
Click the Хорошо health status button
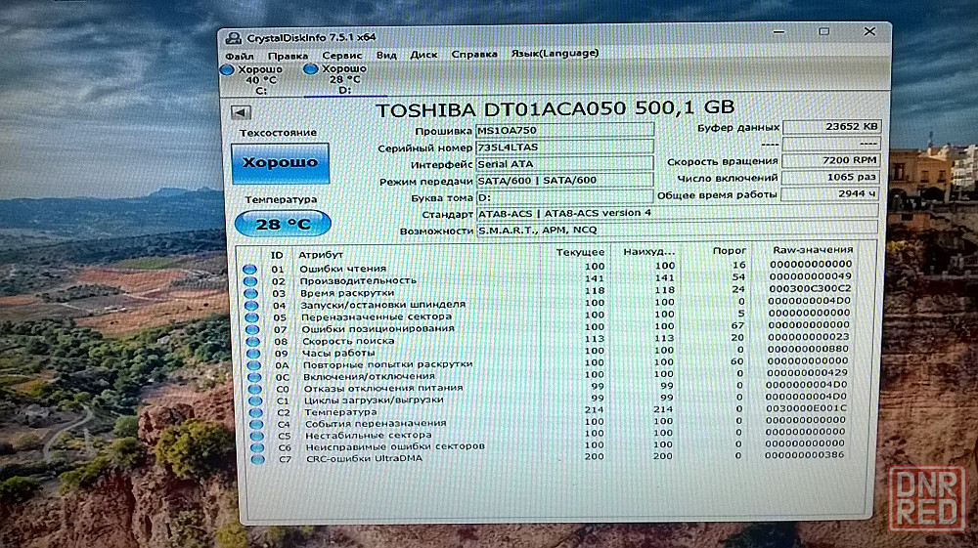pyautogui.click(x=280, y=162)
